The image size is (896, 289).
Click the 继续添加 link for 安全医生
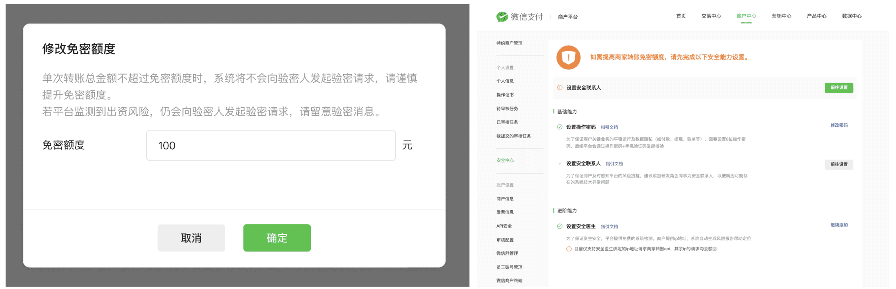[839, 225]
